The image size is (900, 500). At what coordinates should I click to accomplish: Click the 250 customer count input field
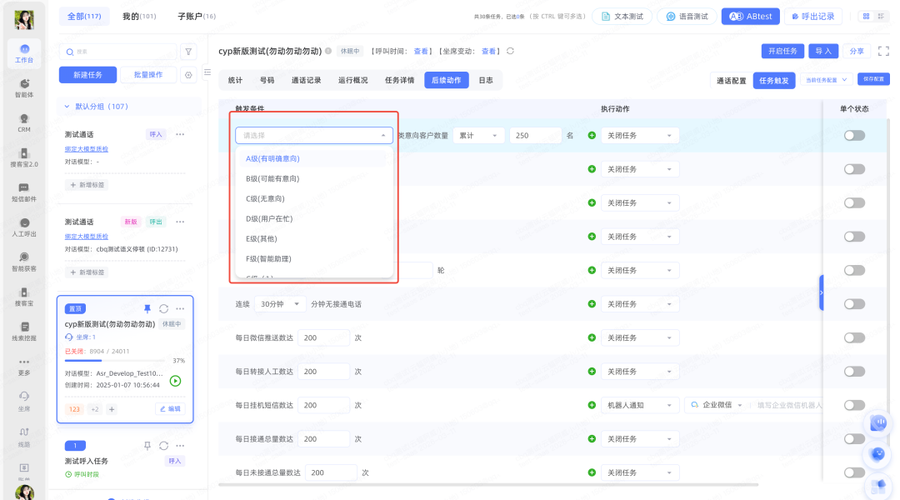[x=535, y=135]
